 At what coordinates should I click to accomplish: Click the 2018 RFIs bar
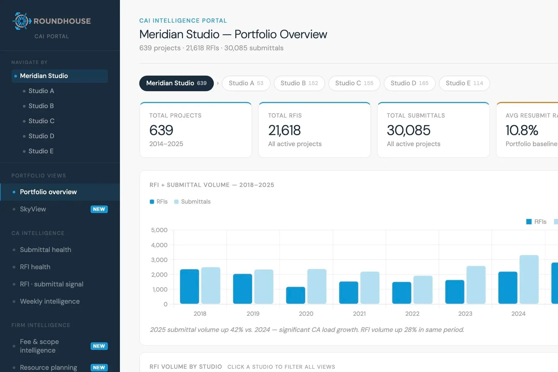click(x=189, y=287)
